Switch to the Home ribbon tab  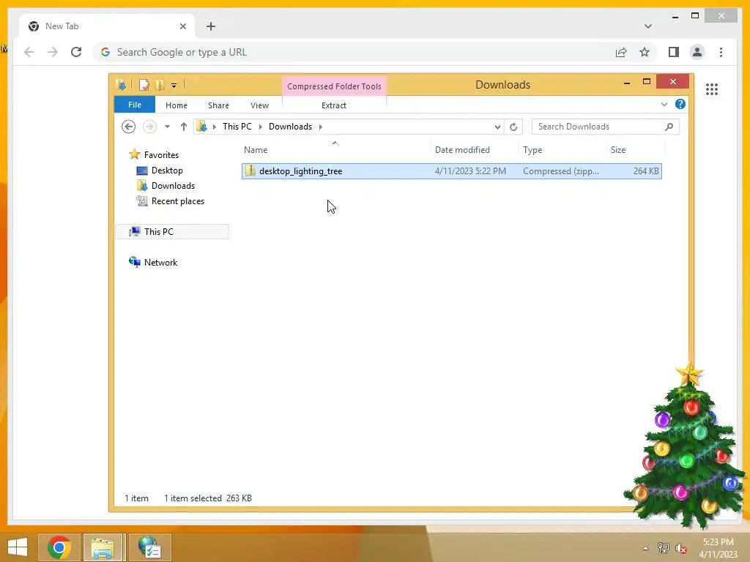pyautogui.click(x=176, y=105)
